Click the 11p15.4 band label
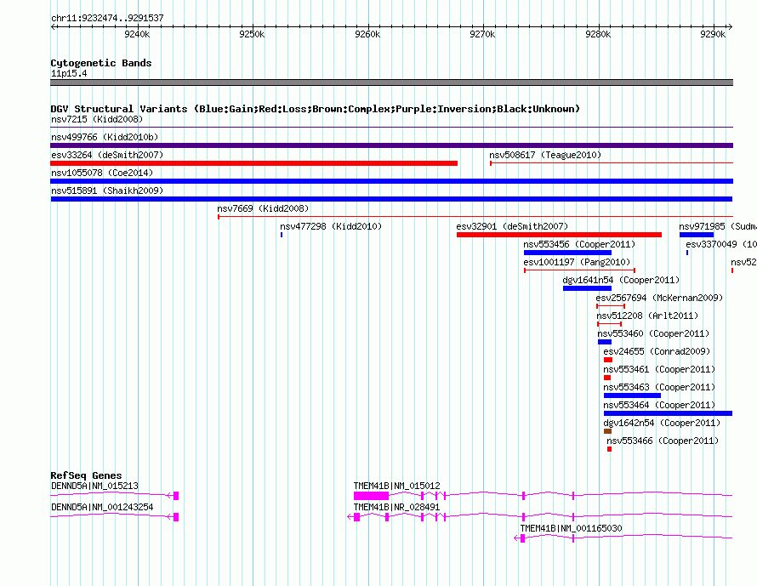 [x=69, y=73]
